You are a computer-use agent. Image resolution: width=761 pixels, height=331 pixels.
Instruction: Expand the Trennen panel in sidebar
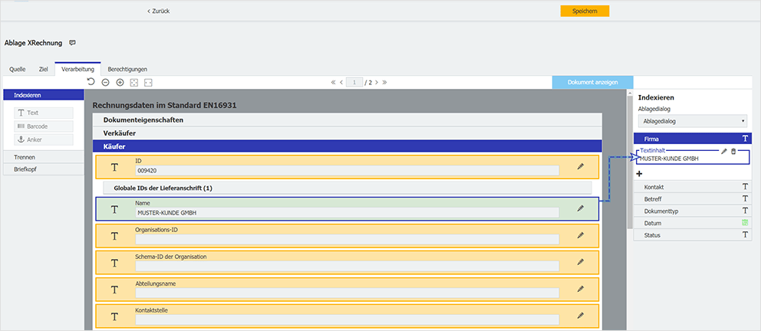point(43,157)
